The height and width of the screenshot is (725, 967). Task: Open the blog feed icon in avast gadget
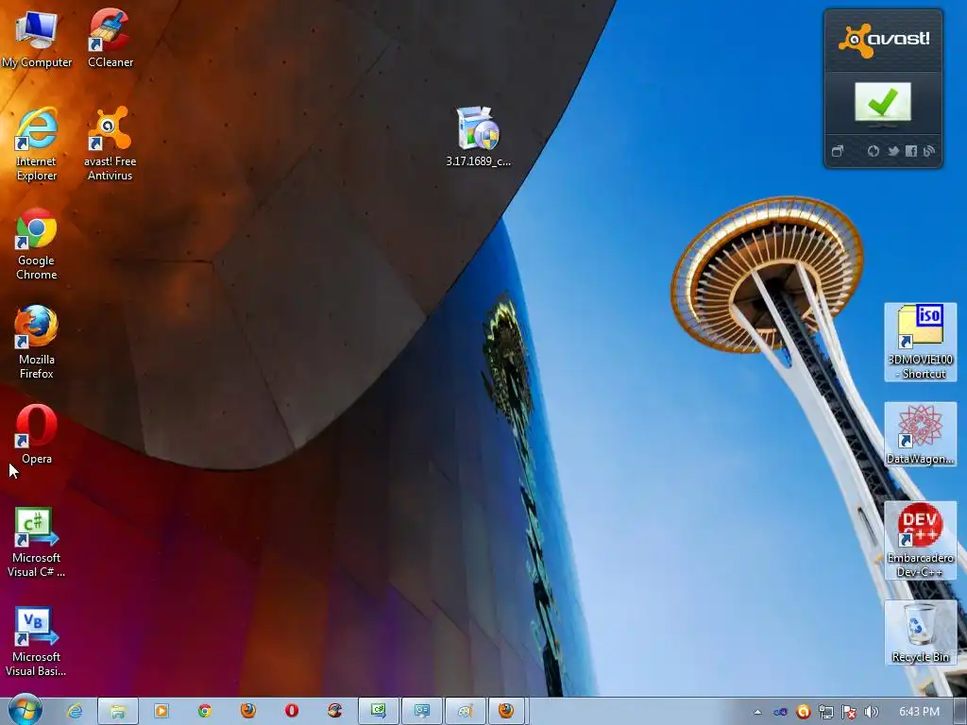click(929, 151)
